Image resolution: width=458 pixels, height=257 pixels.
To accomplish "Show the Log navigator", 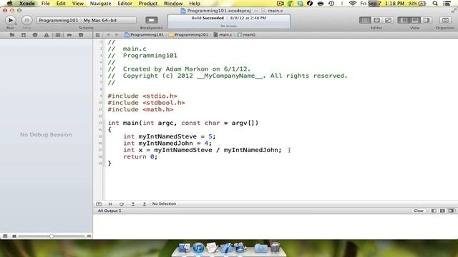I will pos(81,35).
